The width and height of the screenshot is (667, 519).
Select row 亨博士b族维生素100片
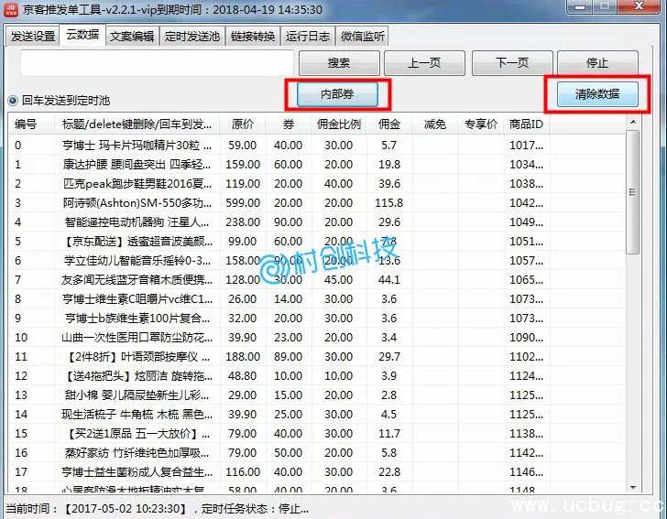tap(317, 318)
